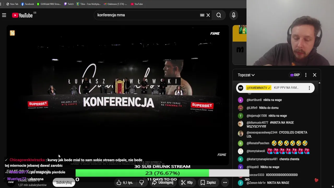Screen dimensions: 334x188
Task: Click the @katarzynanapiera481 chat username
Action: [262, 159]
